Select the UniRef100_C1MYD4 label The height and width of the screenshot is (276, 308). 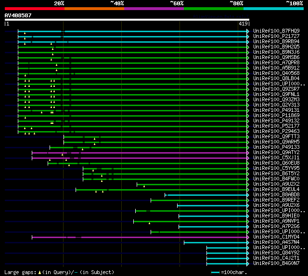click(276, 237)
